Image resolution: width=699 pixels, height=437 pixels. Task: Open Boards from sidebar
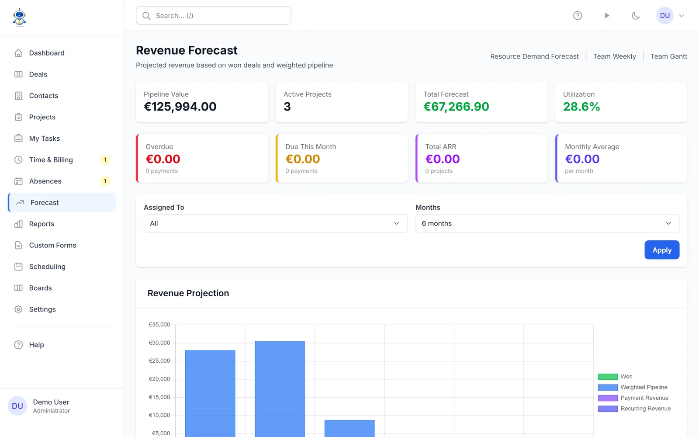[x=62, y=288]
